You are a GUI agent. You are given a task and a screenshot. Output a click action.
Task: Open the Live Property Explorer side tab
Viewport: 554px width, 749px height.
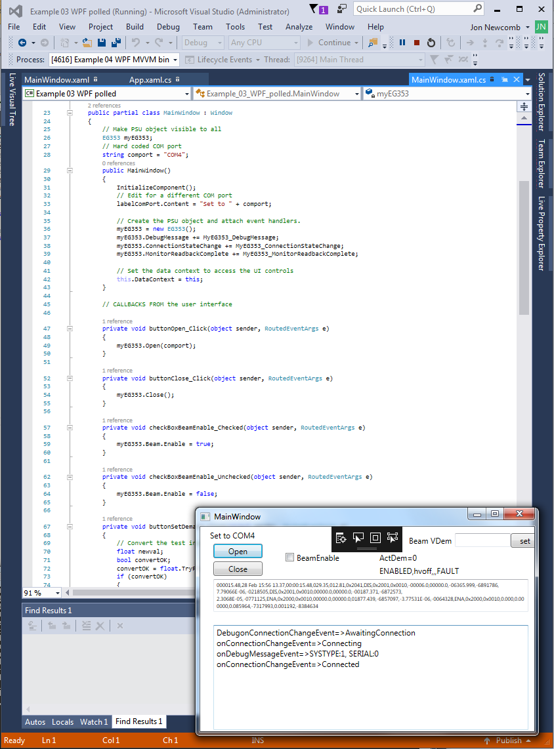click(542, 233)
